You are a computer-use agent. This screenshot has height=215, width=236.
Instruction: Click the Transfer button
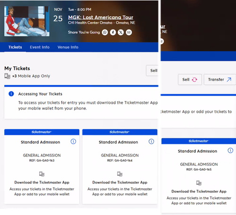pos(219,80)
